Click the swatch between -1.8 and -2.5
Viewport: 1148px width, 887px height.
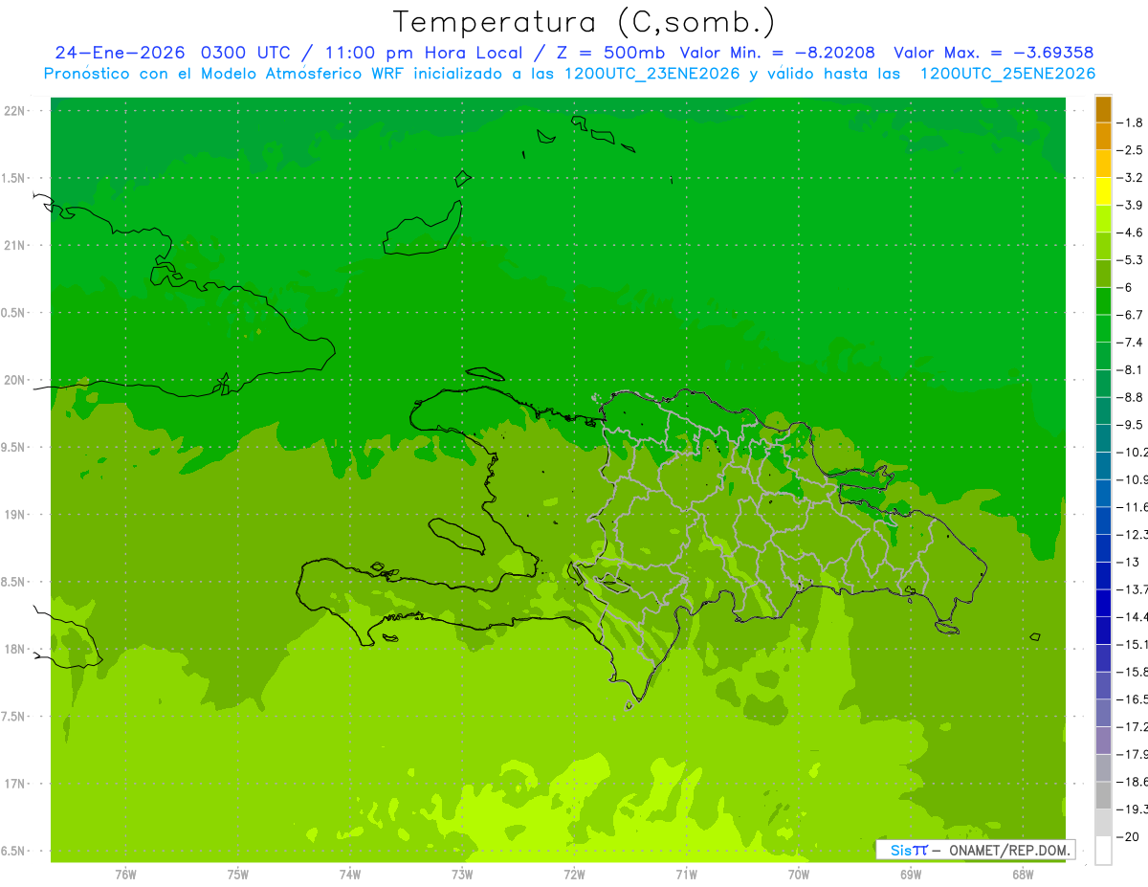[x=1103, y=137]
